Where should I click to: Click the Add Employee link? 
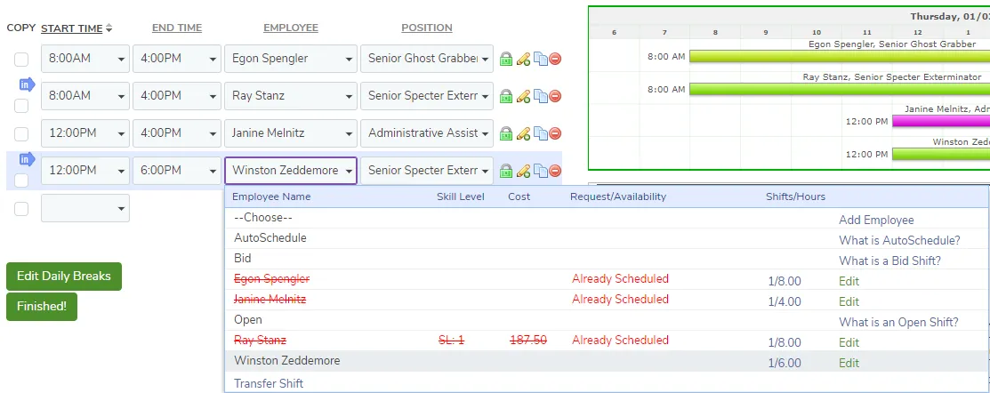coord(876,221)
